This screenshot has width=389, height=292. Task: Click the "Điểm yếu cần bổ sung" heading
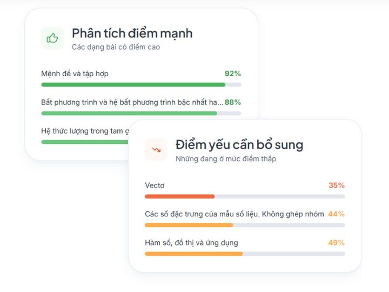239,145
